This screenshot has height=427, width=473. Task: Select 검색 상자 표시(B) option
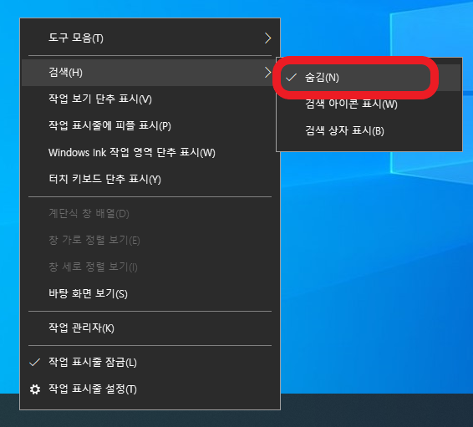pyautogui.click(x=369, y=131)
